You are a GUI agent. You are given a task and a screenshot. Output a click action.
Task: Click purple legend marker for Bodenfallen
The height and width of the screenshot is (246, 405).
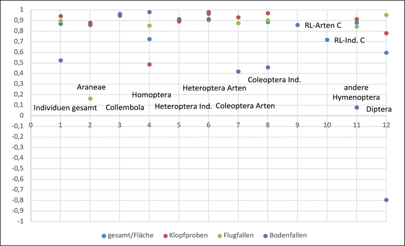[265, 236]
